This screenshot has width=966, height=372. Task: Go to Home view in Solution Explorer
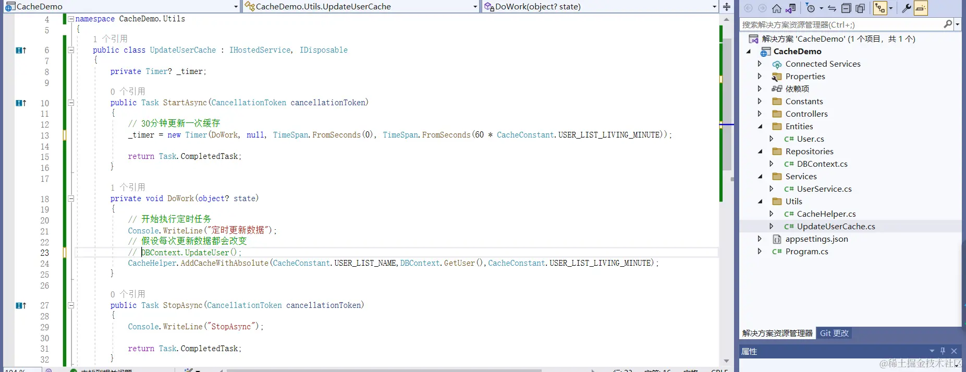tap(777, 8)
